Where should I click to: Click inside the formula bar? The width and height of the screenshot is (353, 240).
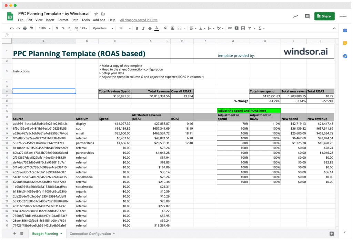175,35
